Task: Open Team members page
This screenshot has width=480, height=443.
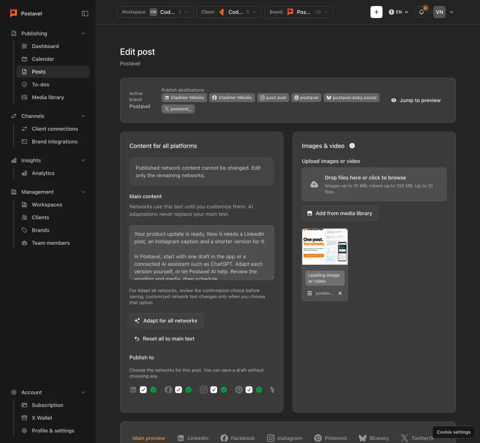Action: pos(50,243)
